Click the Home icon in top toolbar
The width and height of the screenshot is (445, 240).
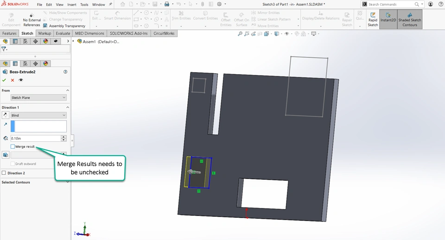coord(122,4)
